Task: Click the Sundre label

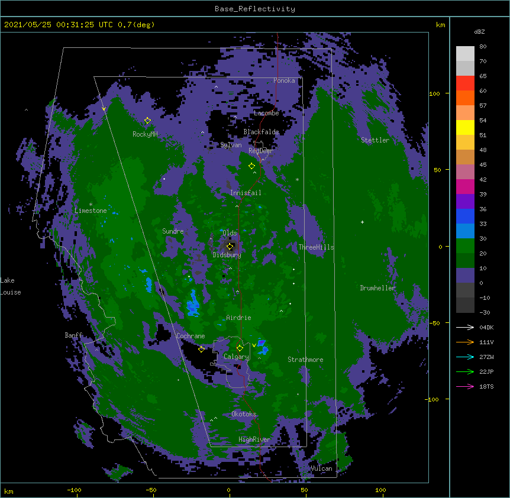Action: [173, 231]
